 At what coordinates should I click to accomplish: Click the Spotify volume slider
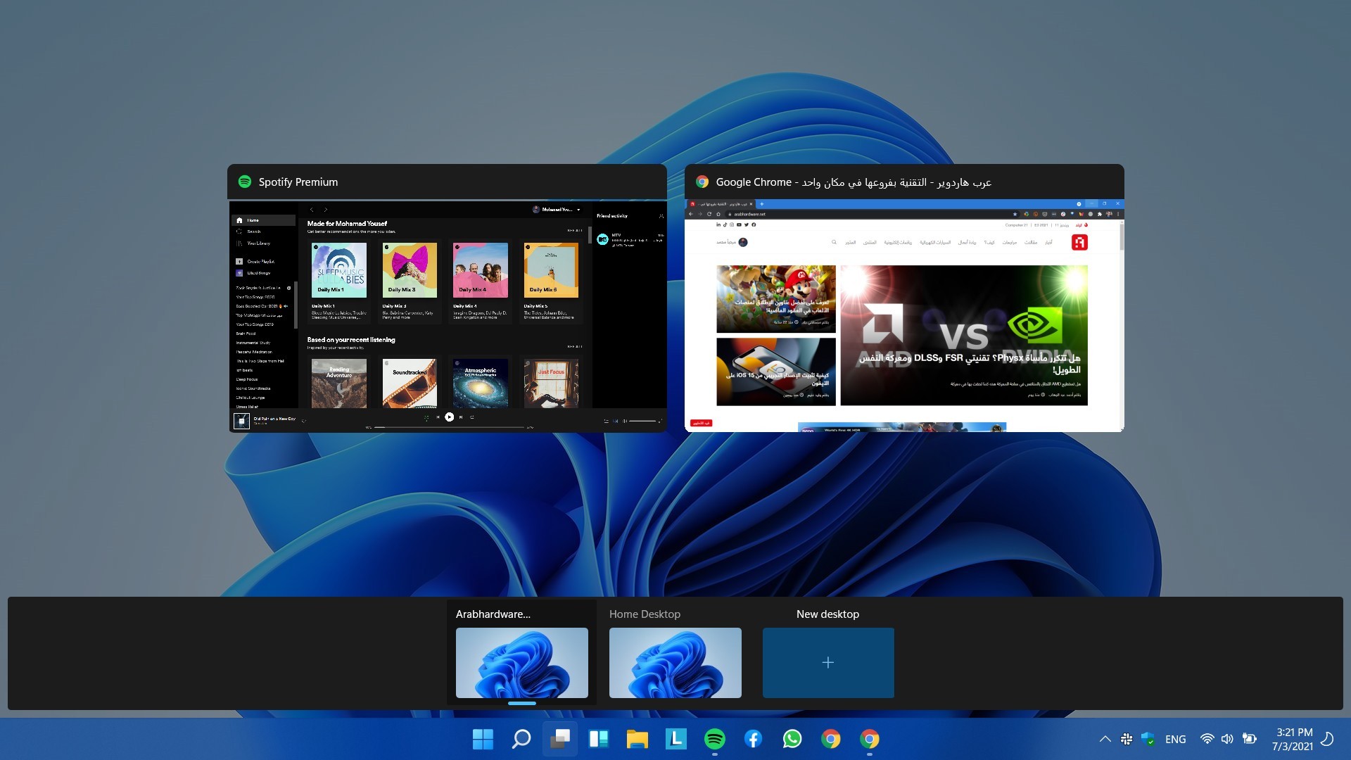642,421
